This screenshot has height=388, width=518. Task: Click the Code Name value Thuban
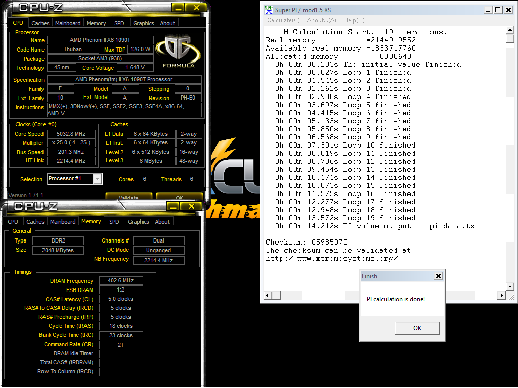[x=73, y=49]
